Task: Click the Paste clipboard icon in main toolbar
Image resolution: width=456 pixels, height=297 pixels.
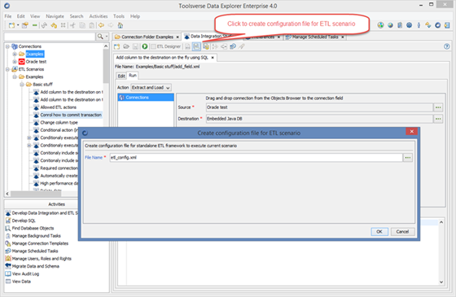Action: click(x=91, y=25)
